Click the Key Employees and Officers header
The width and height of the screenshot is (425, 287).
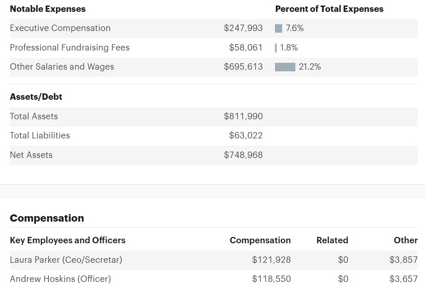tap(68, 240)
